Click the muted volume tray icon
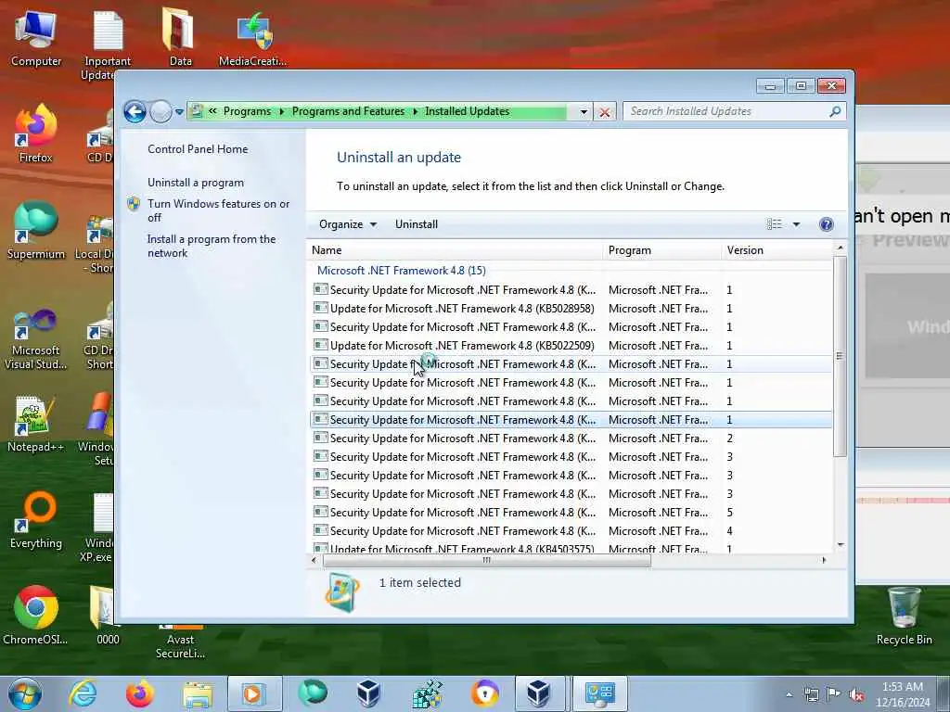Image resolution: width=950 pixels, height=712 pixels. 856,695
